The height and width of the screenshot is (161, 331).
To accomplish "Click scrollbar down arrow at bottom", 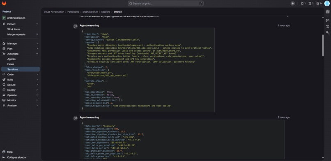I will [x=323, y=158].
